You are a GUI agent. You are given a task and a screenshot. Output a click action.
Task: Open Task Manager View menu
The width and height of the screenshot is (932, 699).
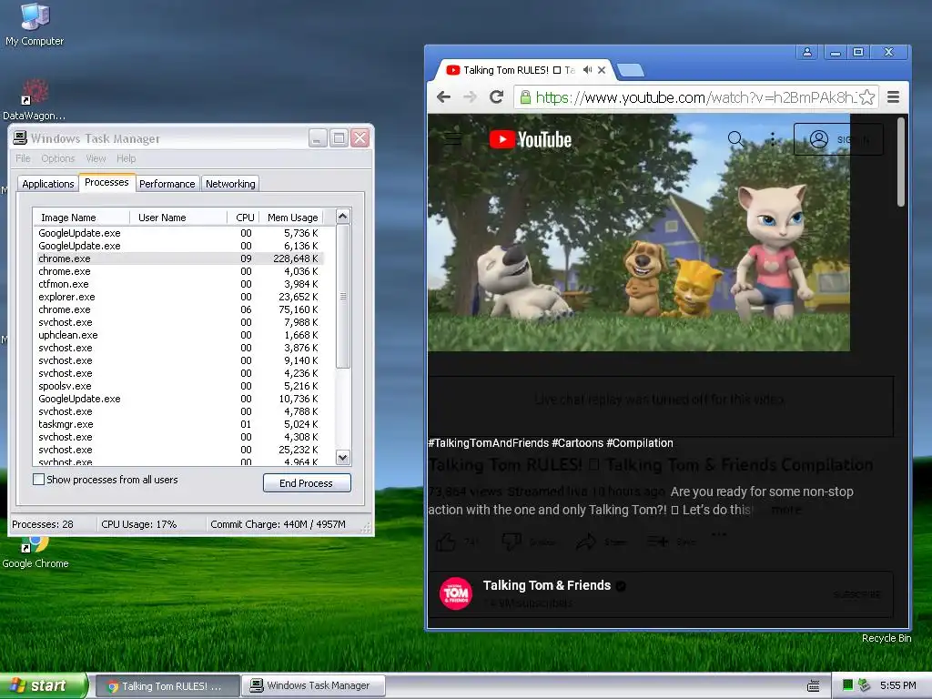(96, 158)
